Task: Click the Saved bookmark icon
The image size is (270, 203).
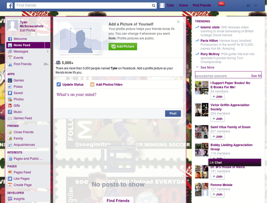Action: click(10, 93)
